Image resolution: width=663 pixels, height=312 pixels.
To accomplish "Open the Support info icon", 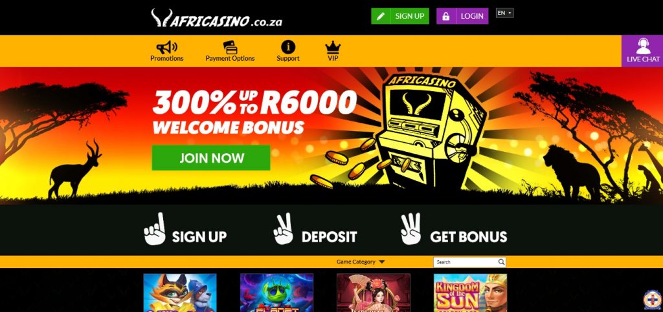I will 288,47.
